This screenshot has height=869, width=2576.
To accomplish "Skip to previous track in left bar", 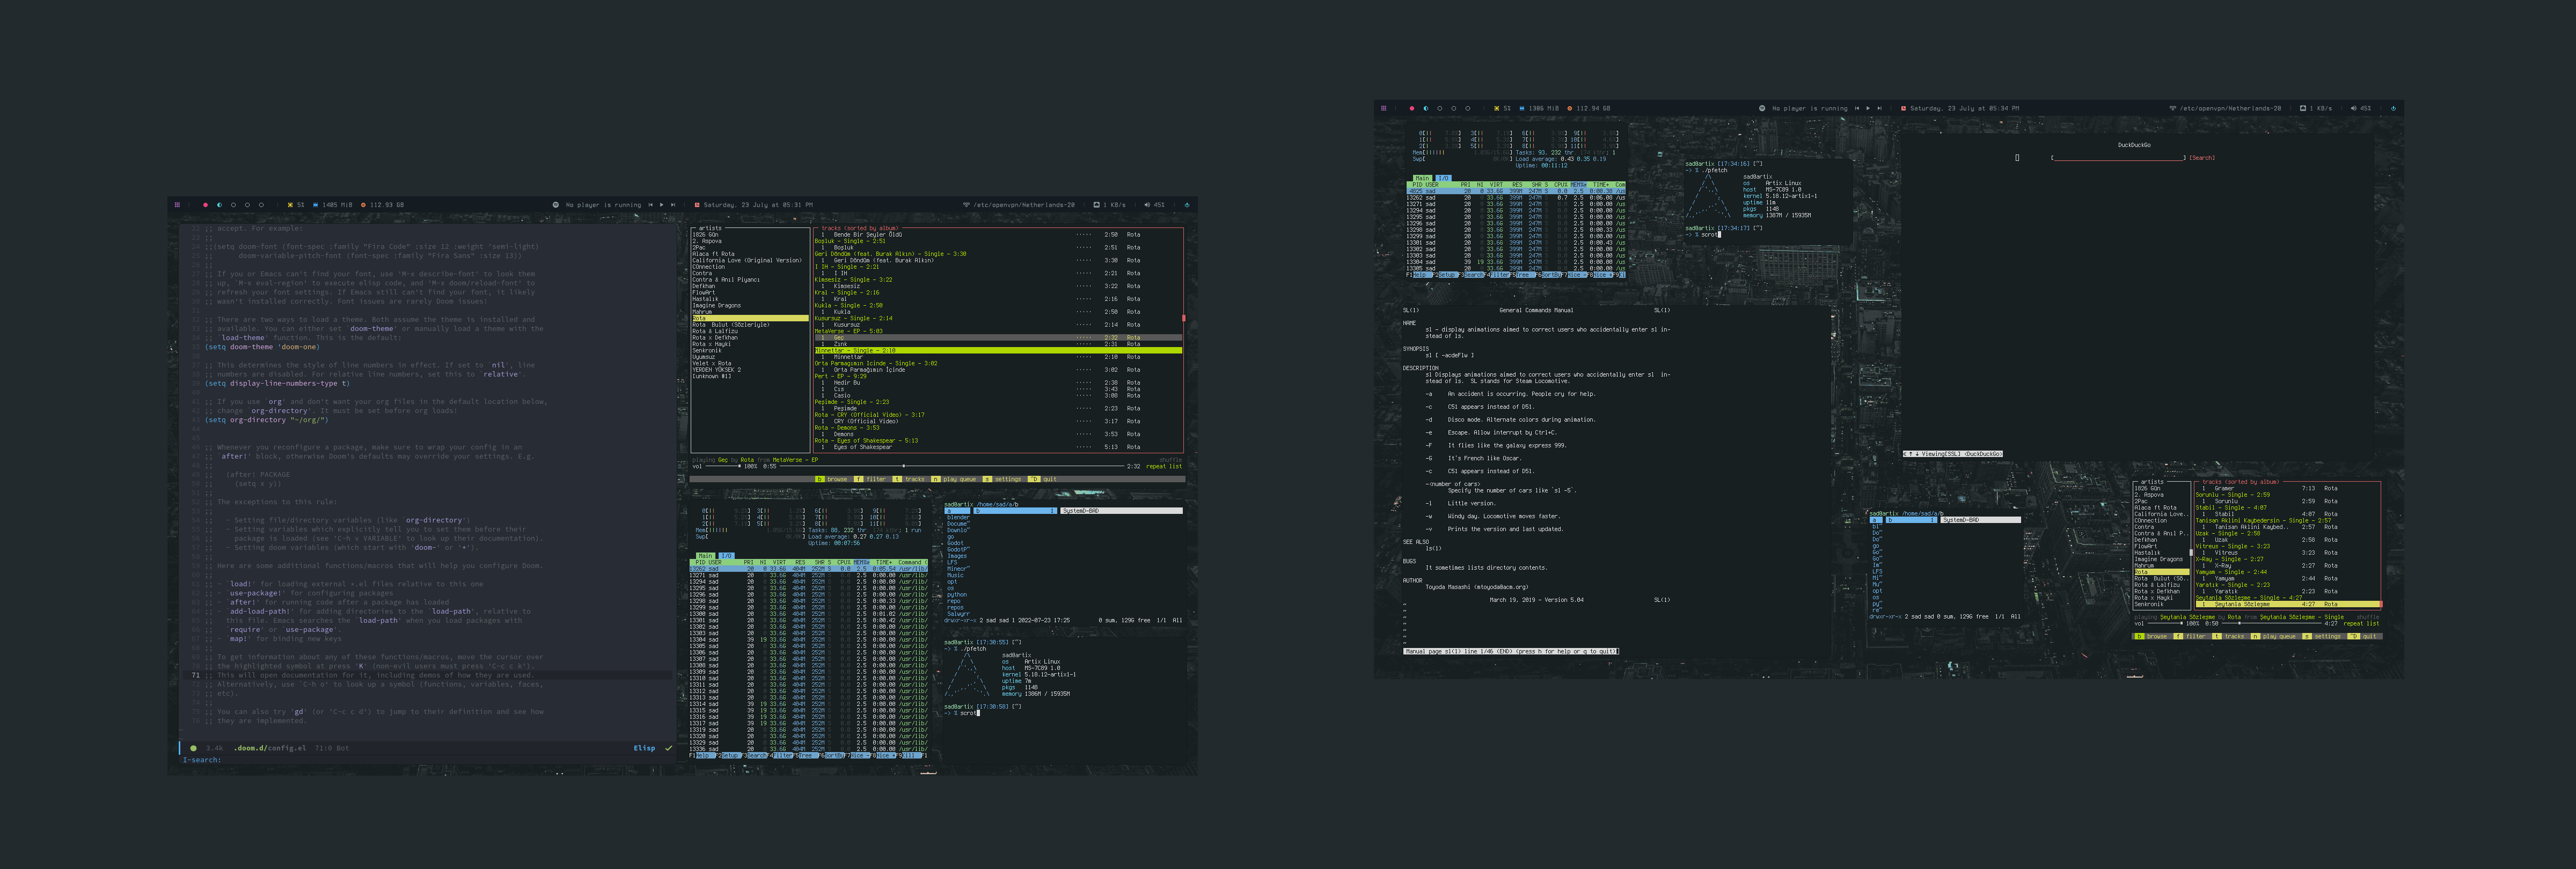I will (x=650, y=205).
